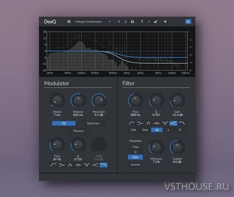Switch channel mode to L
The width and height of the screenshot is (234, 197).
[168, 130]
